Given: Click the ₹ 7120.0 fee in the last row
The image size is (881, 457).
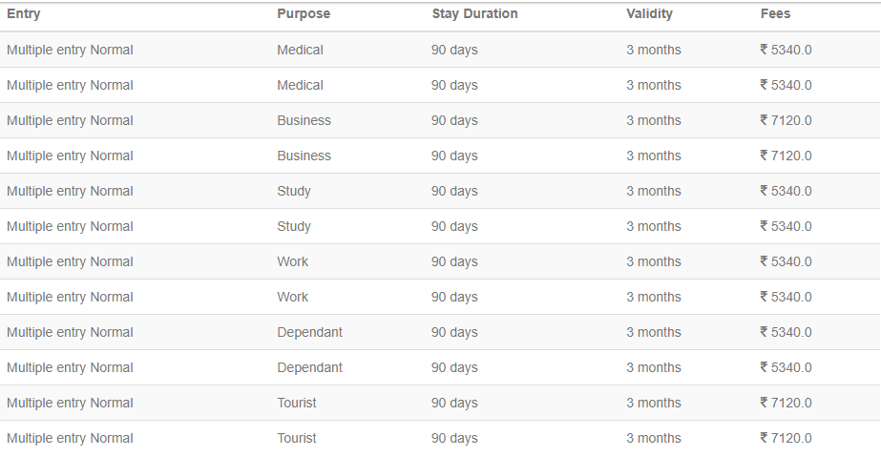Looking at the screenshot, I should [x=786, y=438].
